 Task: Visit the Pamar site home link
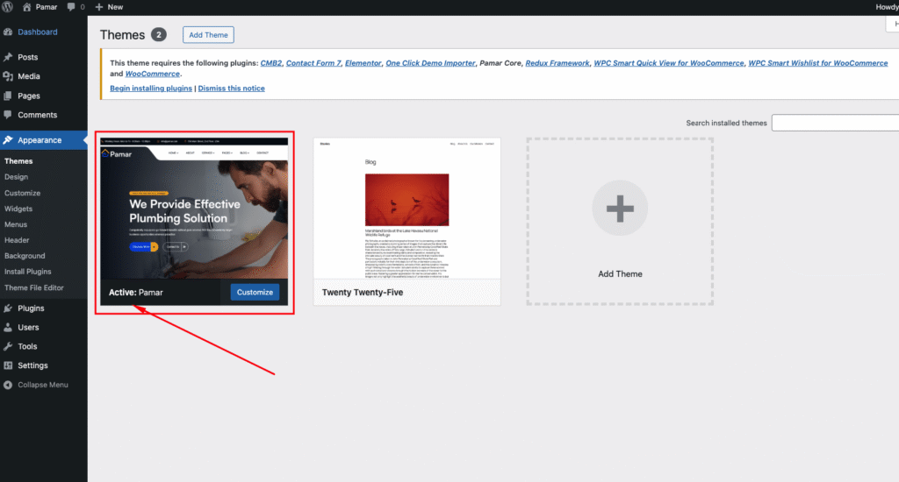pyautogui.click(x=40, y=7)
